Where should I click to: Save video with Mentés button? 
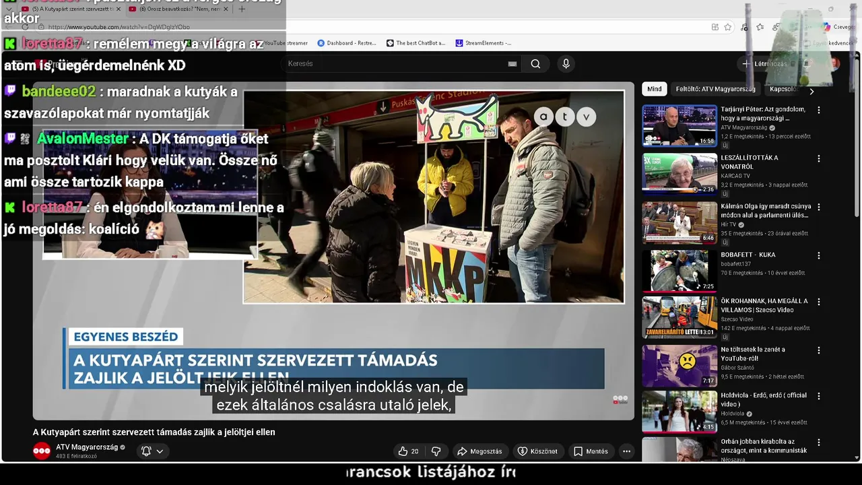pos(591,451)
